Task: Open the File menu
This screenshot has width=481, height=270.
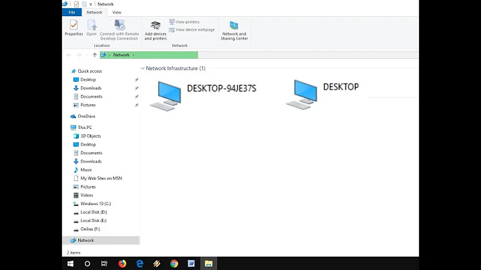Action: pos(71,12)
